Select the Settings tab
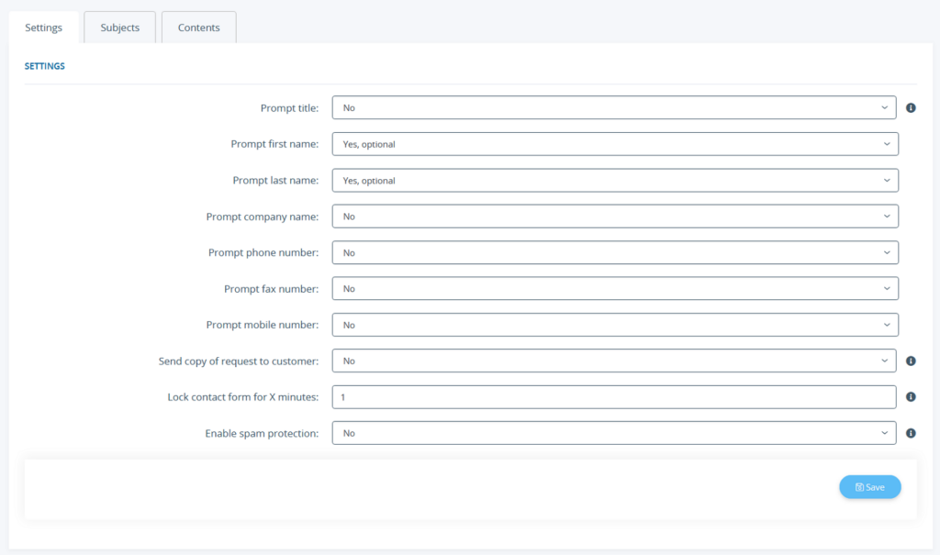The image size is (940, 555). [x=44, y=28]
